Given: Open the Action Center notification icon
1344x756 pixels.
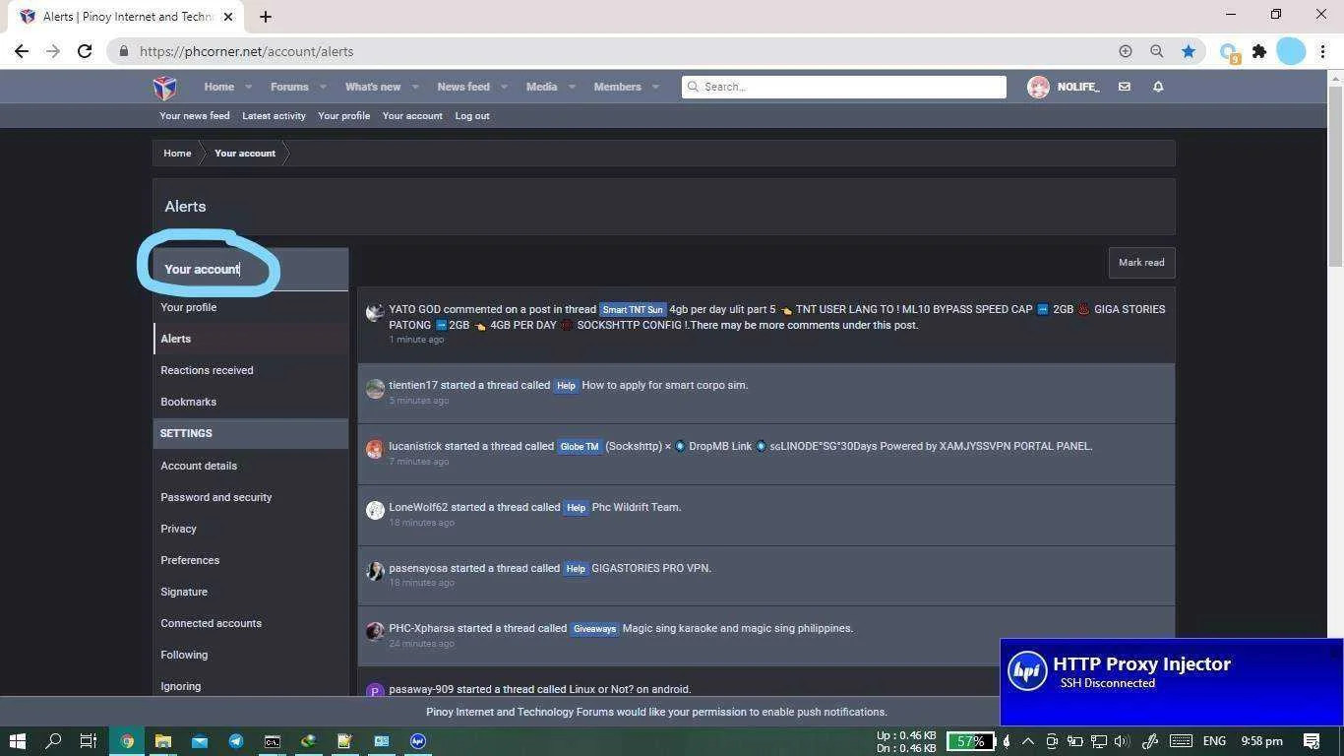Looking at the screenshot, I should 1312,740.
